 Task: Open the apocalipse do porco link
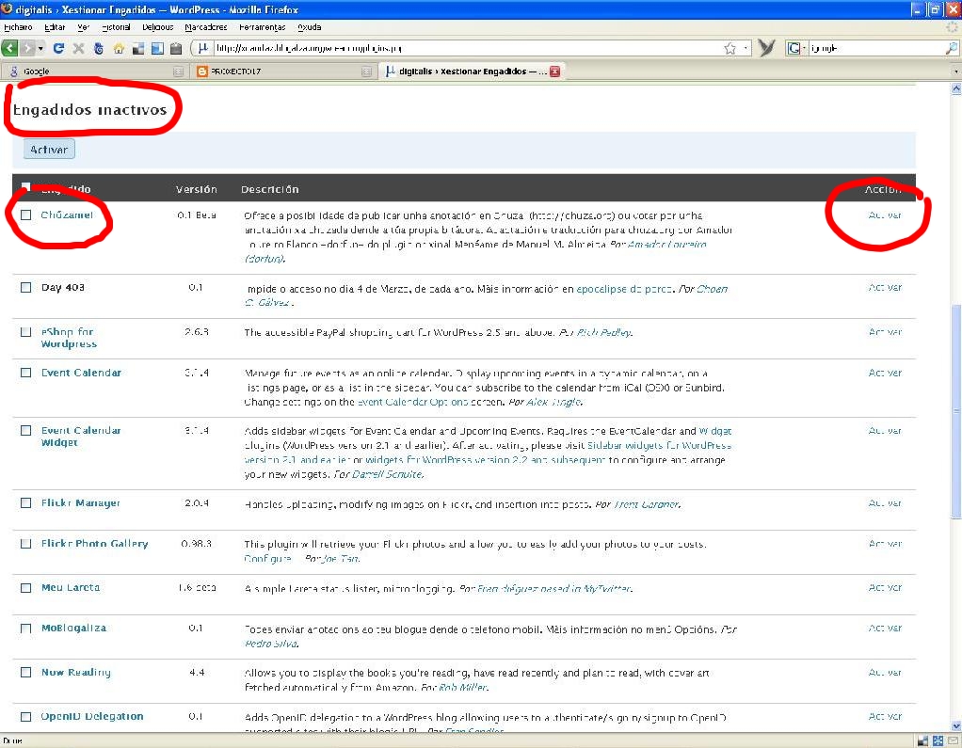pyautogui.click(x=624, y=289)
